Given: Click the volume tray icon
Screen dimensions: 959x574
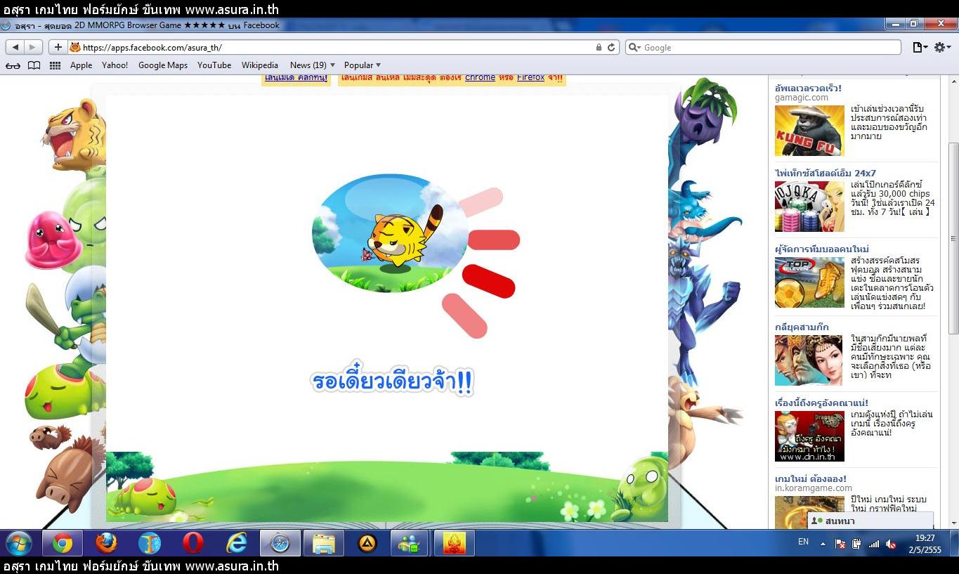Looking at the screenshot, I should [891, 543].
